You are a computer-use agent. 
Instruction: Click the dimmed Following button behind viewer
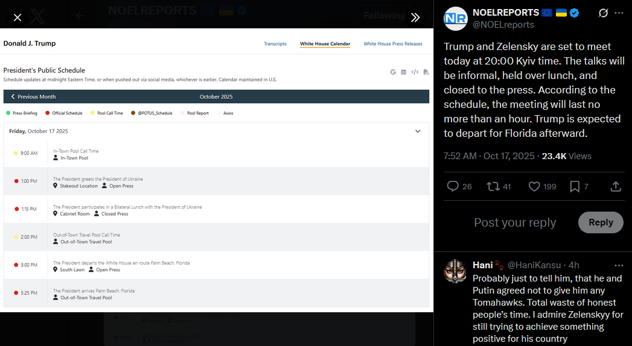(383, 16)
